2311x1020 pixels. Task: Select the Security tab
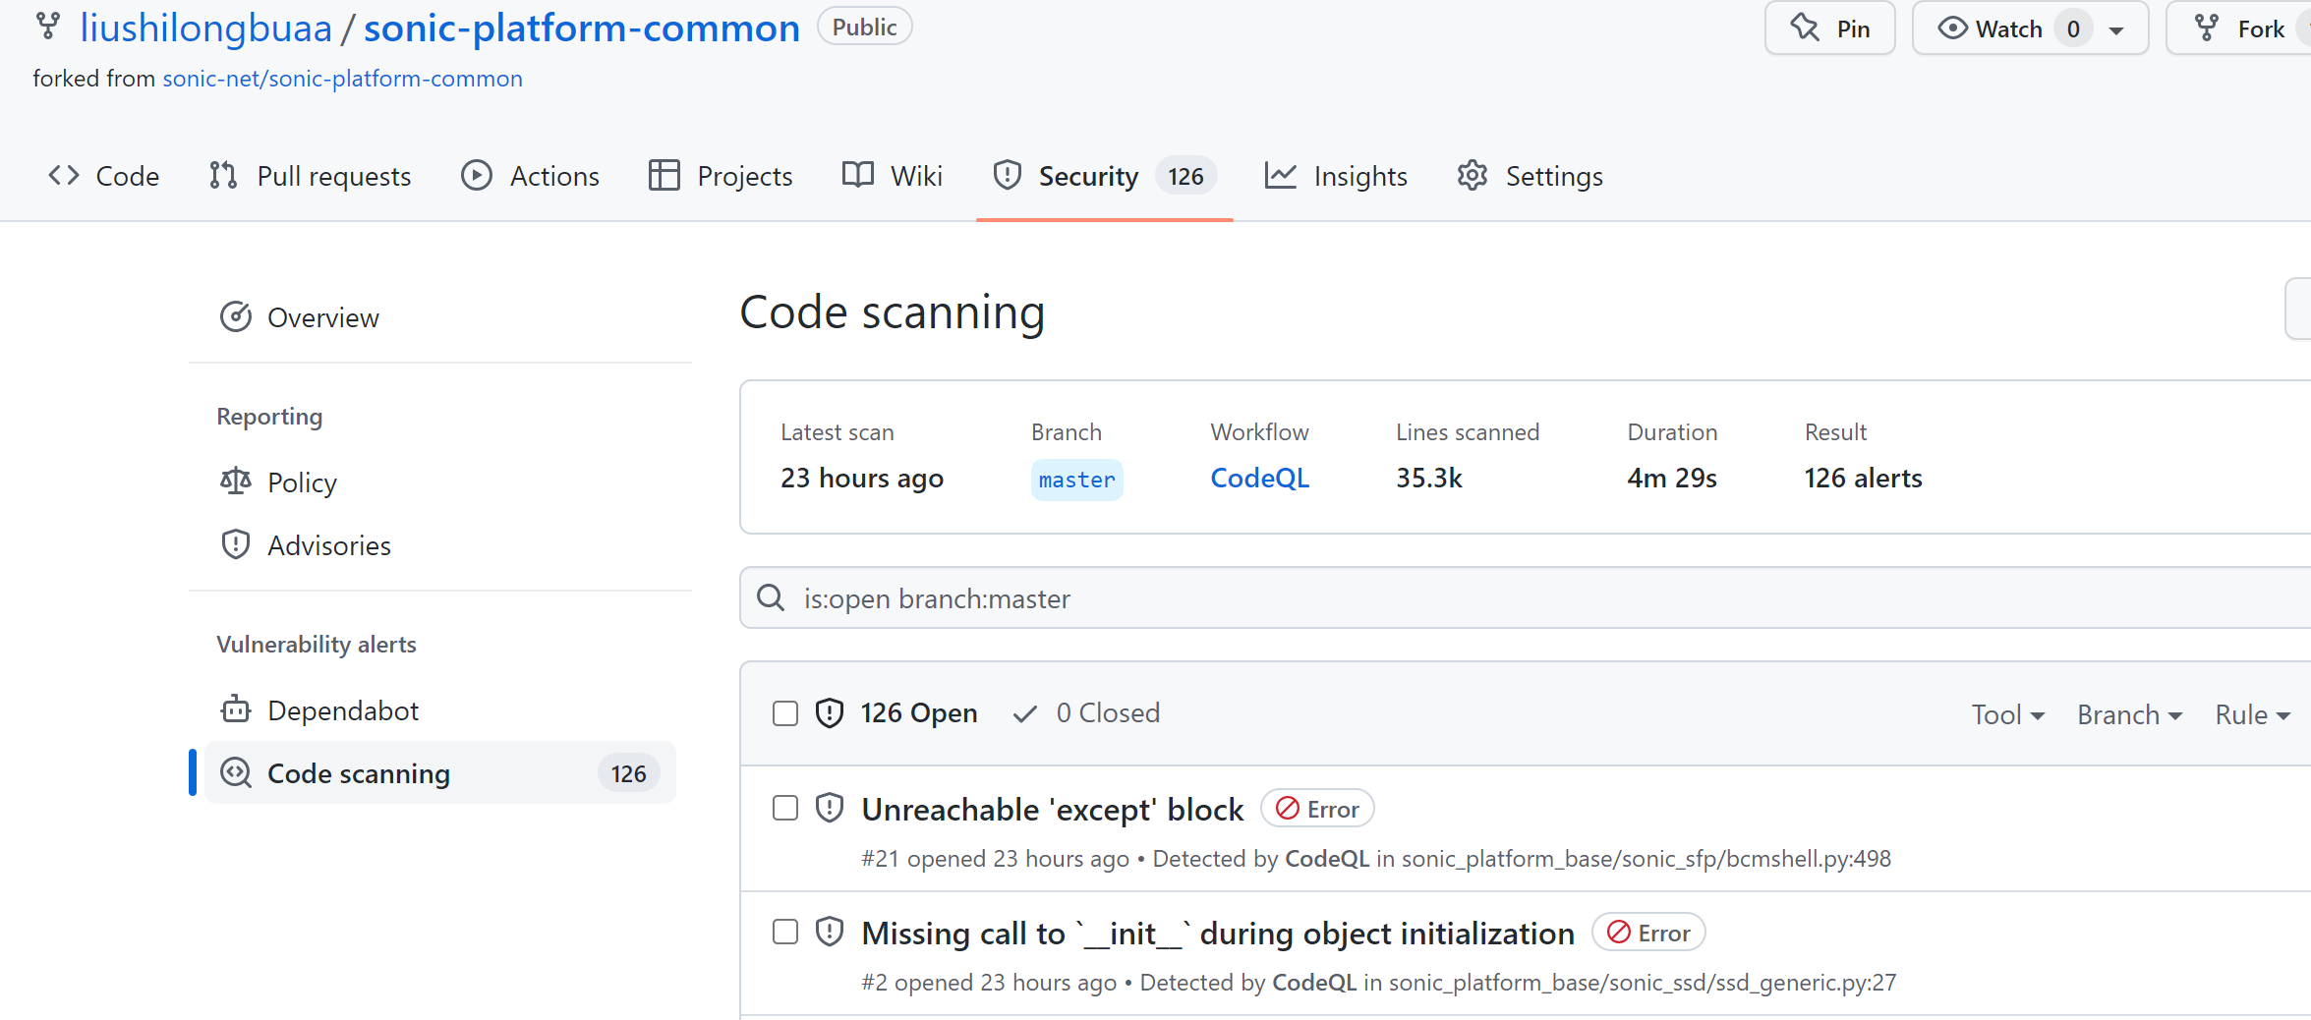tap(1105, 176)
